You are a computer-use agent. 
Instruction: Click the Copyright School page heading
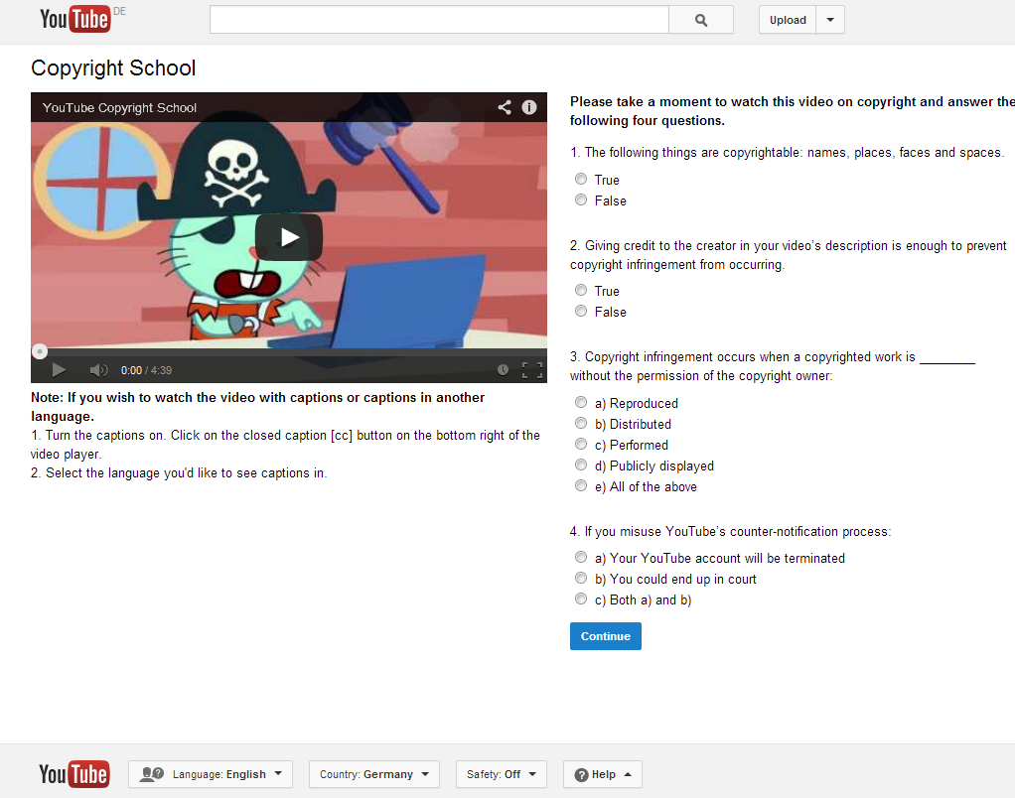[113, 67]
